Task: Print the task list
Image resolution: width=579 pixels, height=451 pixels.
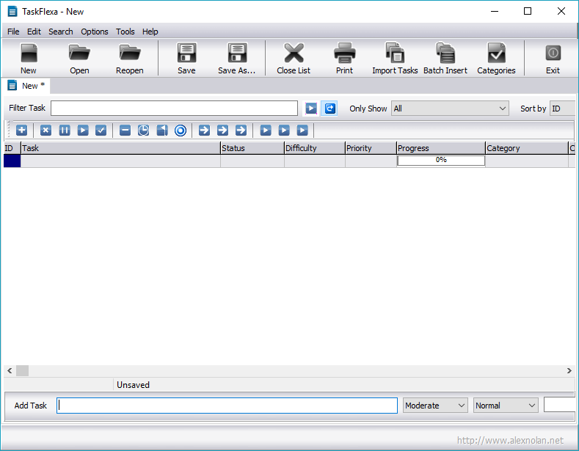Action: (344, 59)
